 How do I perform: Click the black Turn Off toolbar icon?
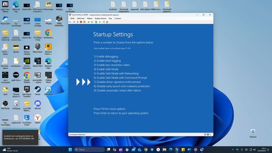click(77, 22)
